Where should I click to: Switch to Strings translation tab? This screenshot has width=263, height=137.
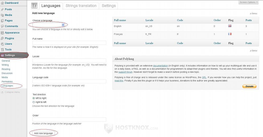tap(81, 6)
